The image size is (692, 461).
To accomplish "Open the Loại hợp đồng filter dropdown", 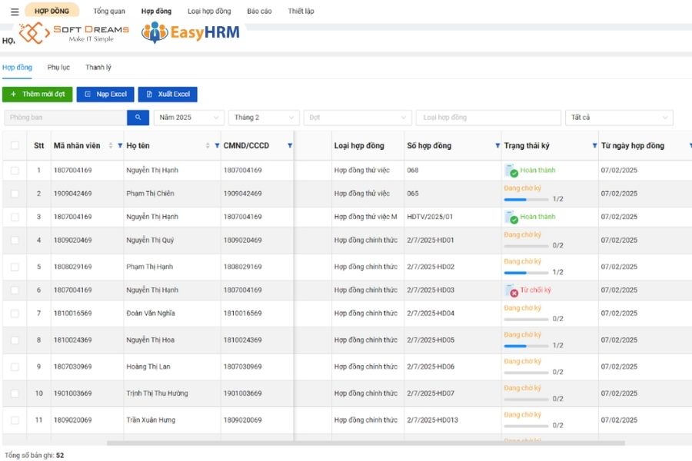I will coord(488,118).
